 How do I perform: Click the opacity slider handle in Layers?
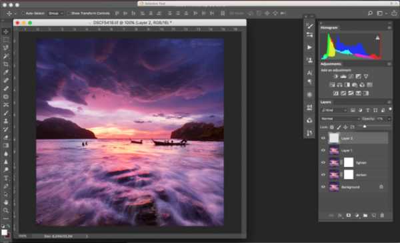365,126
